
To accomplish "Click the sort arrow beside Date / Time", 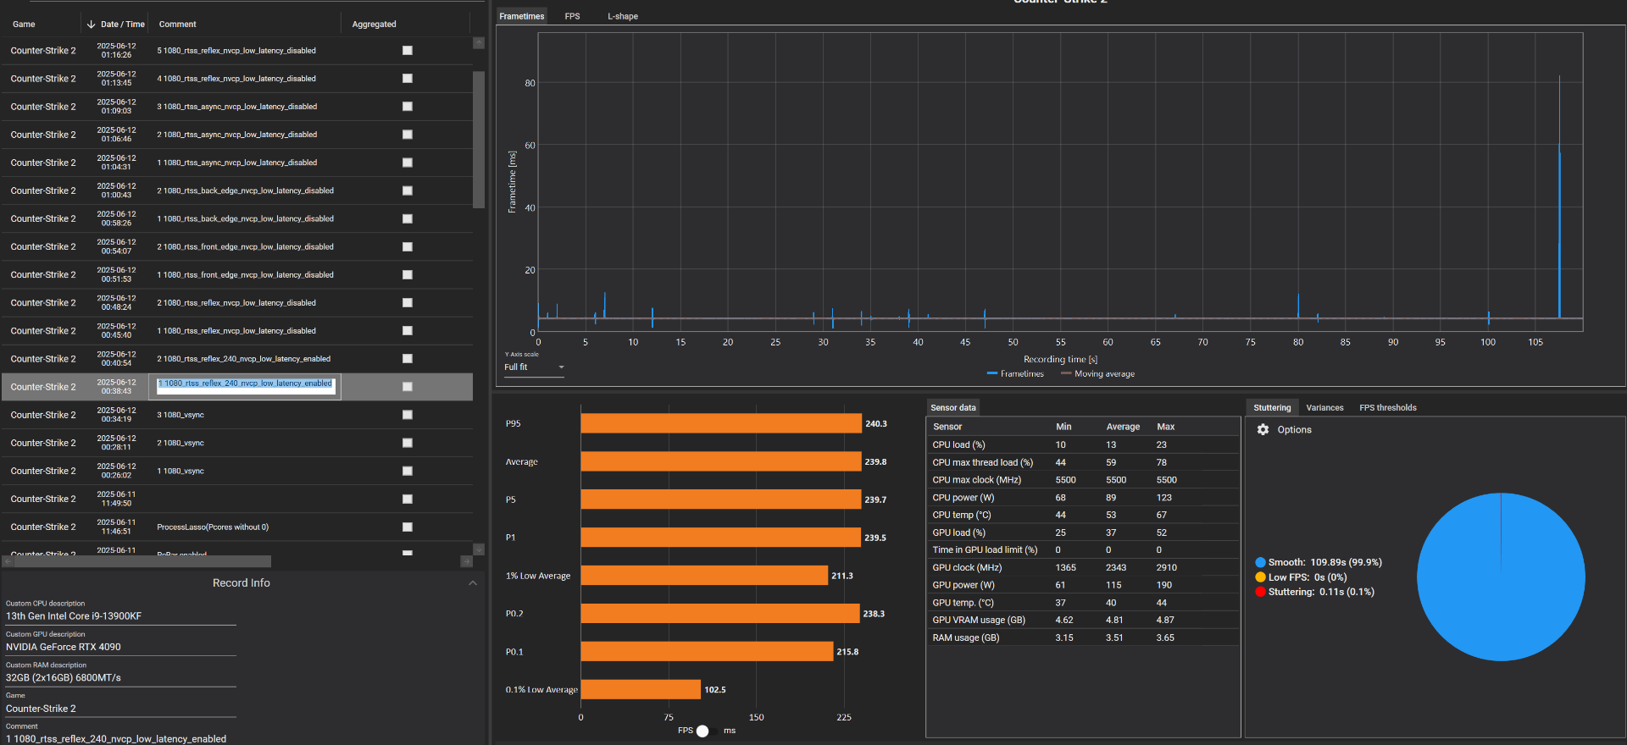I will 91,25.
